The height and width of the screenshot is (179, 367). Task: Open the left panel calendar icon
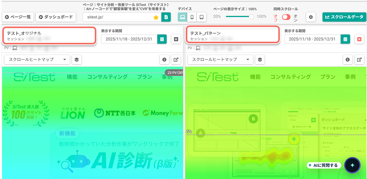tap(162, 39)
